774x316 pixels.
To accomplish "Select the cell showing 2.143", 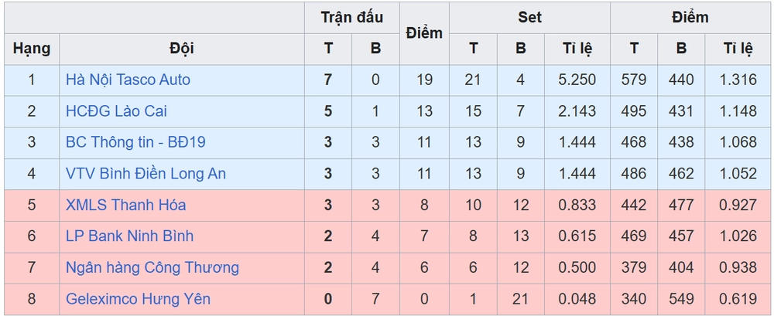I will (577, 111).
